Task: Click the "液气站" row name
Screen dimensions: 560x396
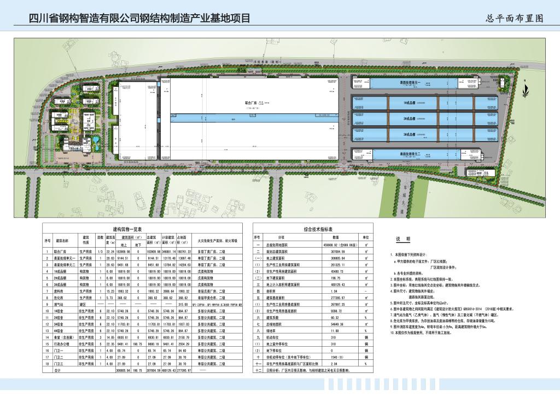Action: coord(58,305)
